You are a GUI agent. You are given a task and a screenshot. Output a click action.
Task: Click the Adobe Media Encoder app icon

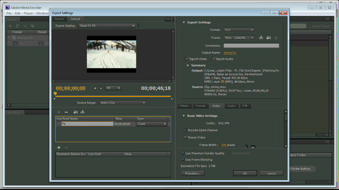[x=7, y=7]
